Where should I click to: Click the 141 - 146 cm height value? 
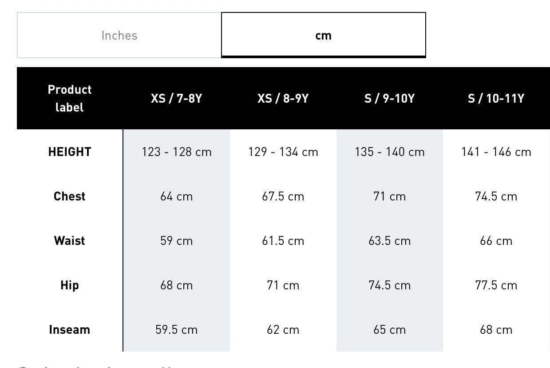(495, 152)
